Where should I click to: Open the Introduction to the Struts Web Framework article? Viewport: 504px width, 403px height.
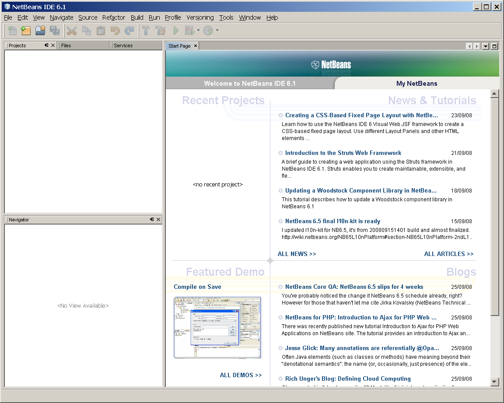coord(343,153)
